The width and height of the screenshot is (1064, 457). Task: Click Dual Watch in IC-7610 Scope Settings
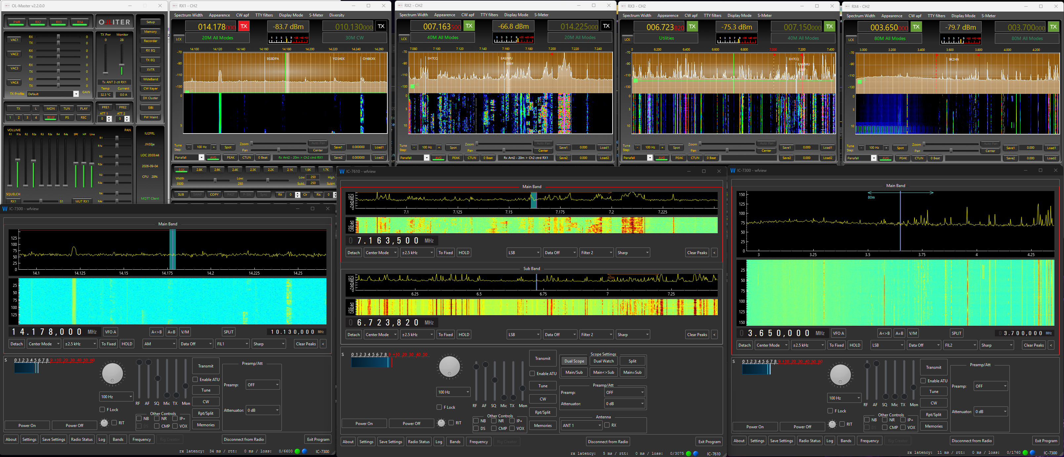(x=604, y=361)
